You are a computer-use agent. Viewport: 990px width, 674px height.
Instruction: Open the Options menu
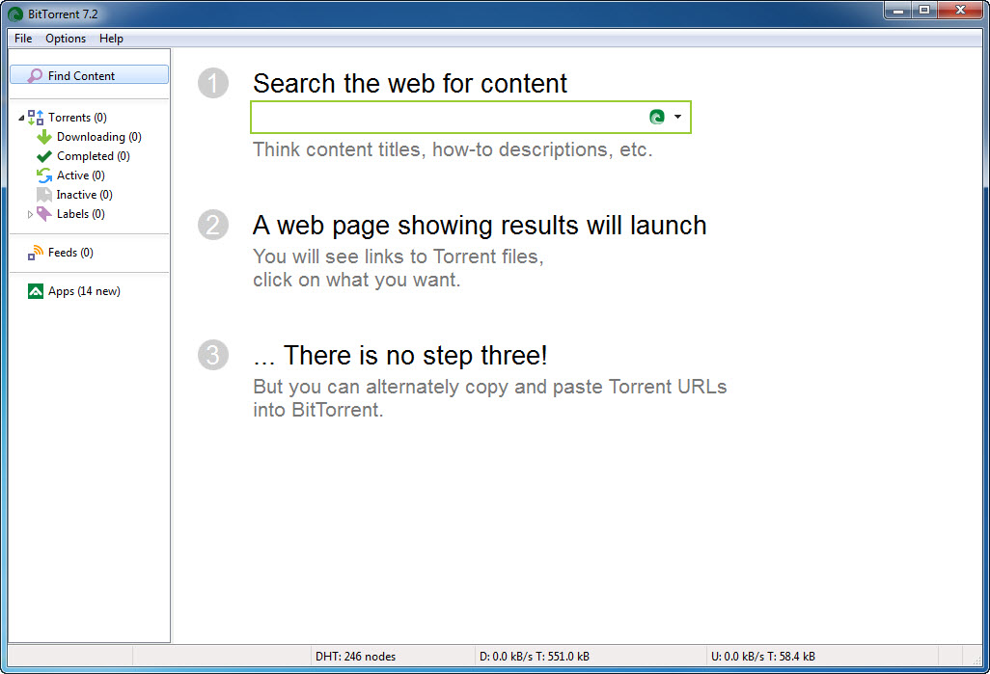[x=66, y=39]
